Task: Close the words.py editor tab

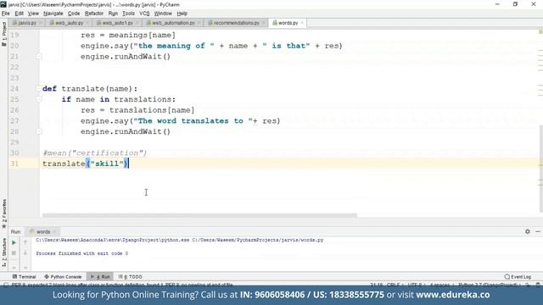Action: tap(302, 23)
